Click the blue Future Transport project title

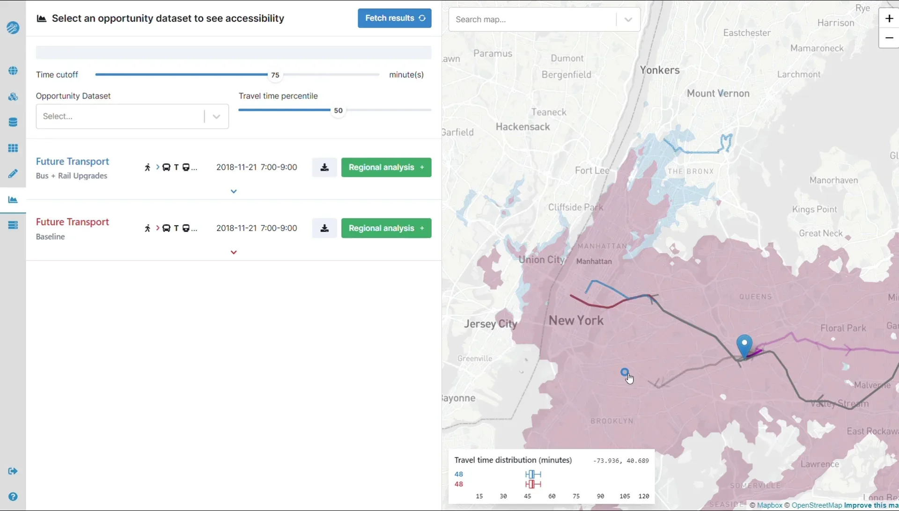click(x=73, y=161)
